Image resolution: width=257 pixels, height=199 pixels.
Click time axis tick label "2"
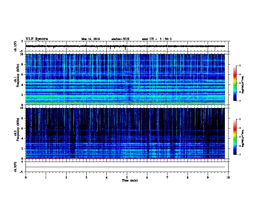[66, 178]
